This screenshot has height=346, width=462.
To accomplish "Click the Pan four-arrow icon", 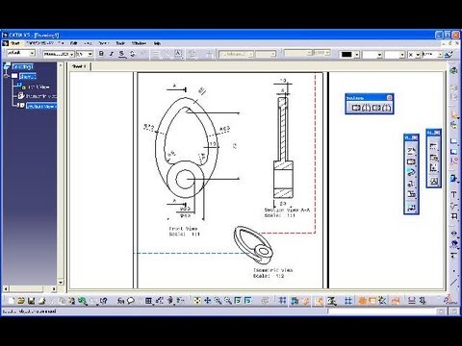I will [208, 301].
